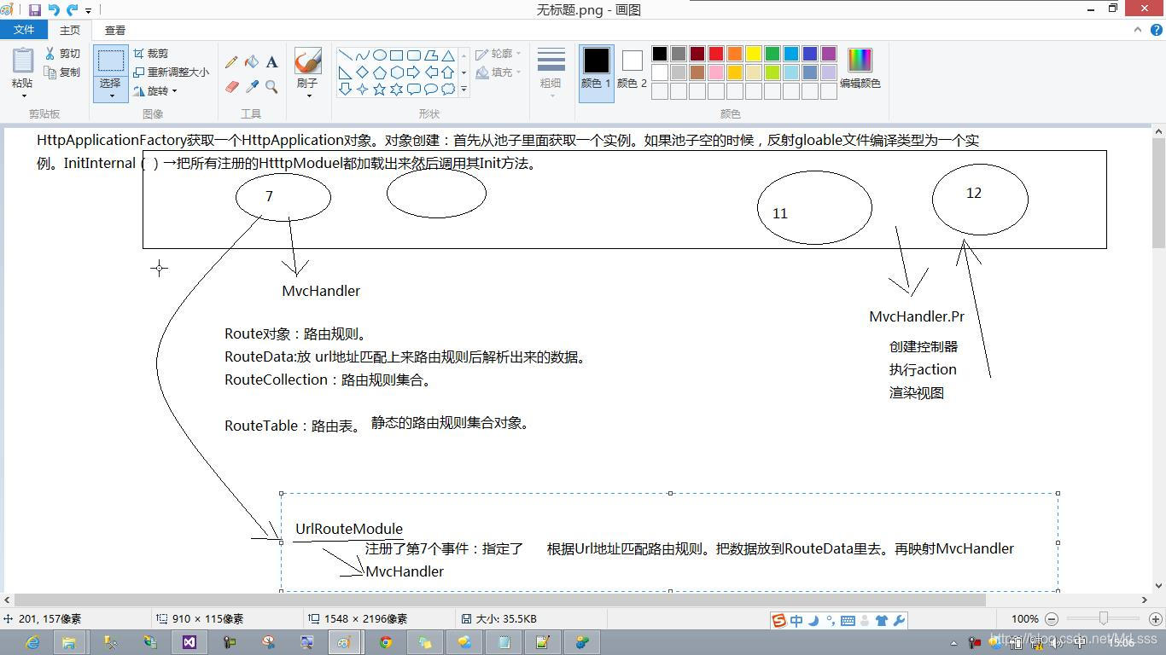Expand the Brushes (刷子) dropdown arrow

(307, 95)
